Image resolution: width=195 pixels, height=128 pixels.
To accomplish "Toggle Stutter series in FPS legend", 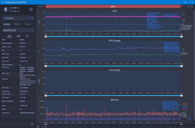I will [x=186, y=28].
